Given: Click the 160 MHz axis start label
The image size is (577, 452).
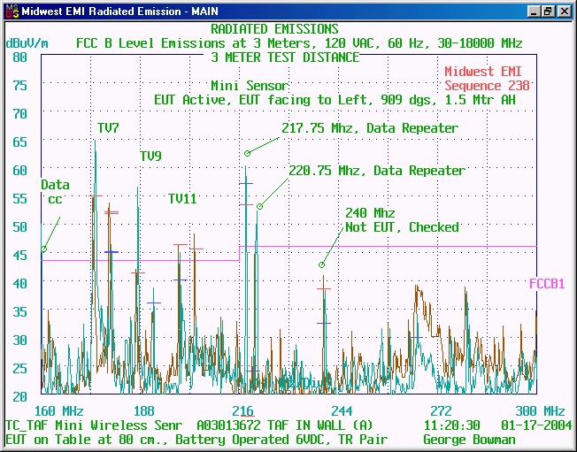Looking at the screenshot, I should click(x=59, y=411).
